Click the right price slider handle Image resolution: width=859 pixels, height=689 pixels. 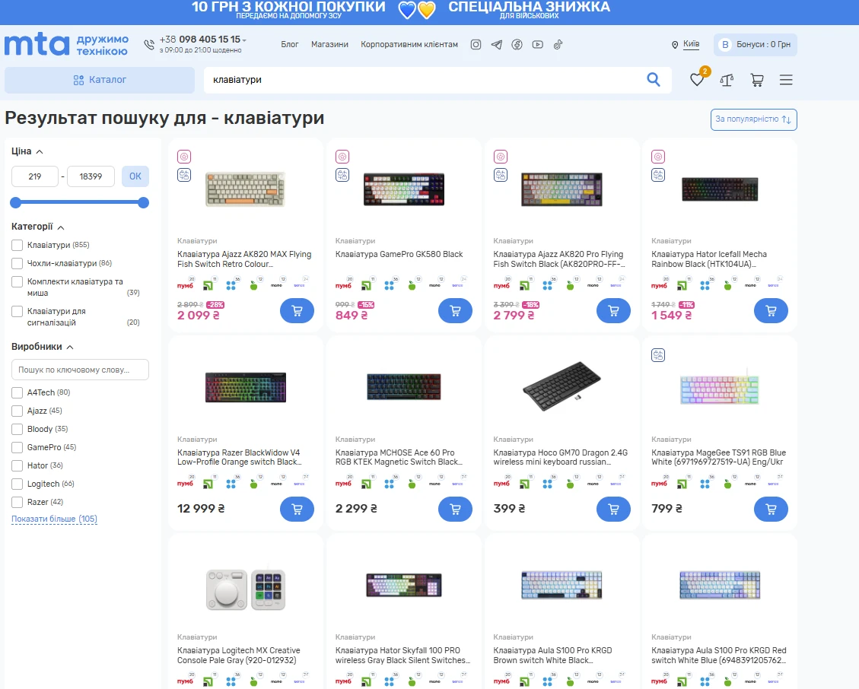pyautogui.click(x=144, y=202)
